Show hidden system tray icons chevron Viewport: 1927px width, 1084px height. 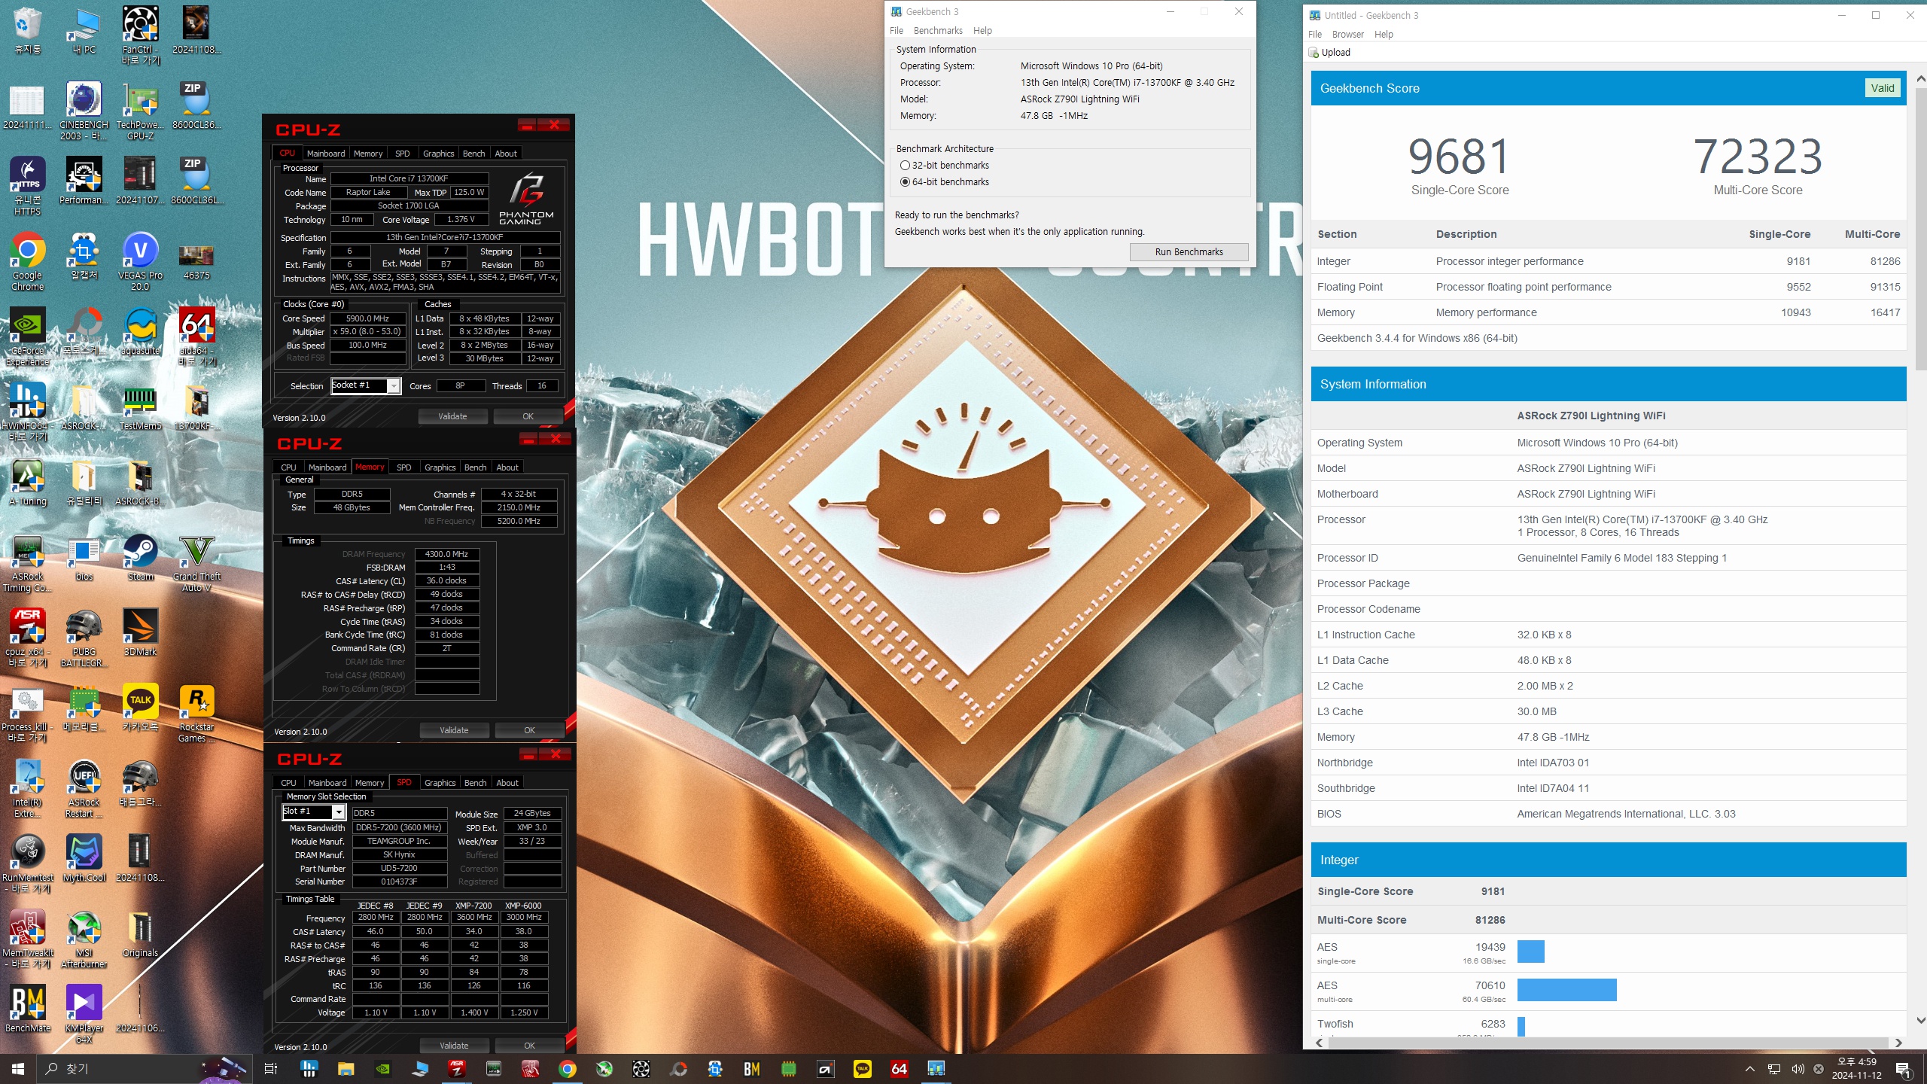[1750, 1069]
